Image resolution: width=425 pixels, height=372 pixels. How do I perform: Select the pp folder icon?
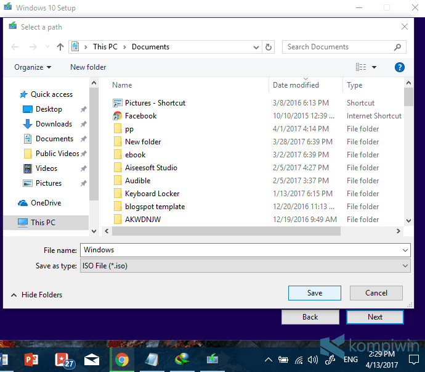click(118, 129)
